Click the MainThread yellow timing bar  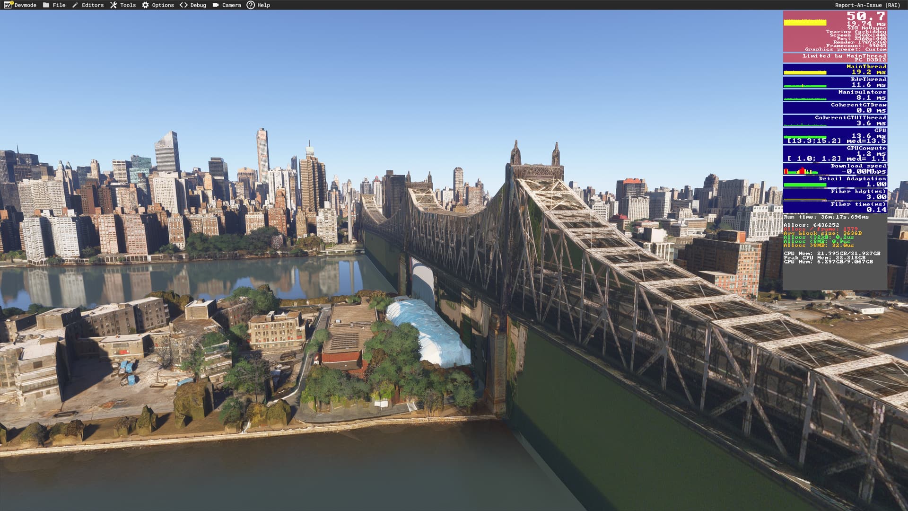(x=805, y=72)
